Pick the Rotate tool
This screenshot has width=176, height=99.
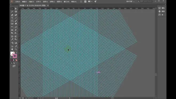tap(12, 27)
